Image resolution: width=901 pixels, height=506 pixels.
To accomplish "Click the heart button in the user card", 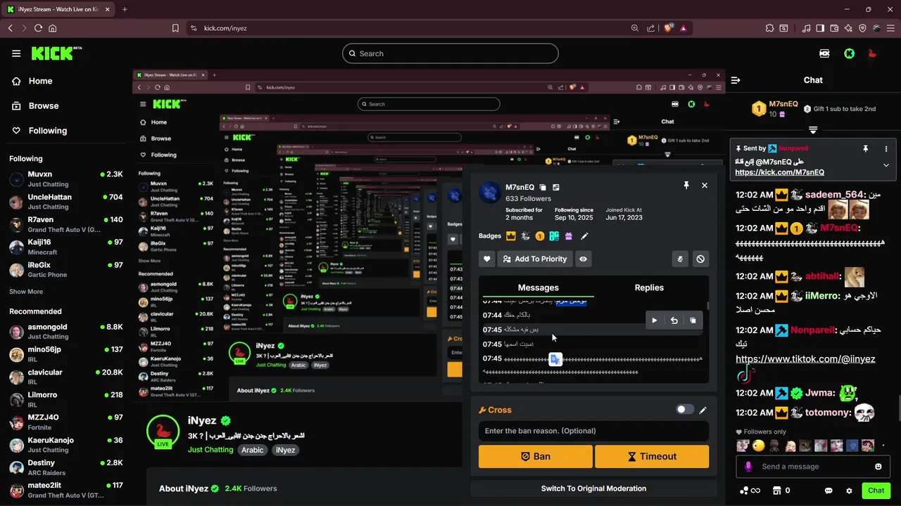I will 487,259.
